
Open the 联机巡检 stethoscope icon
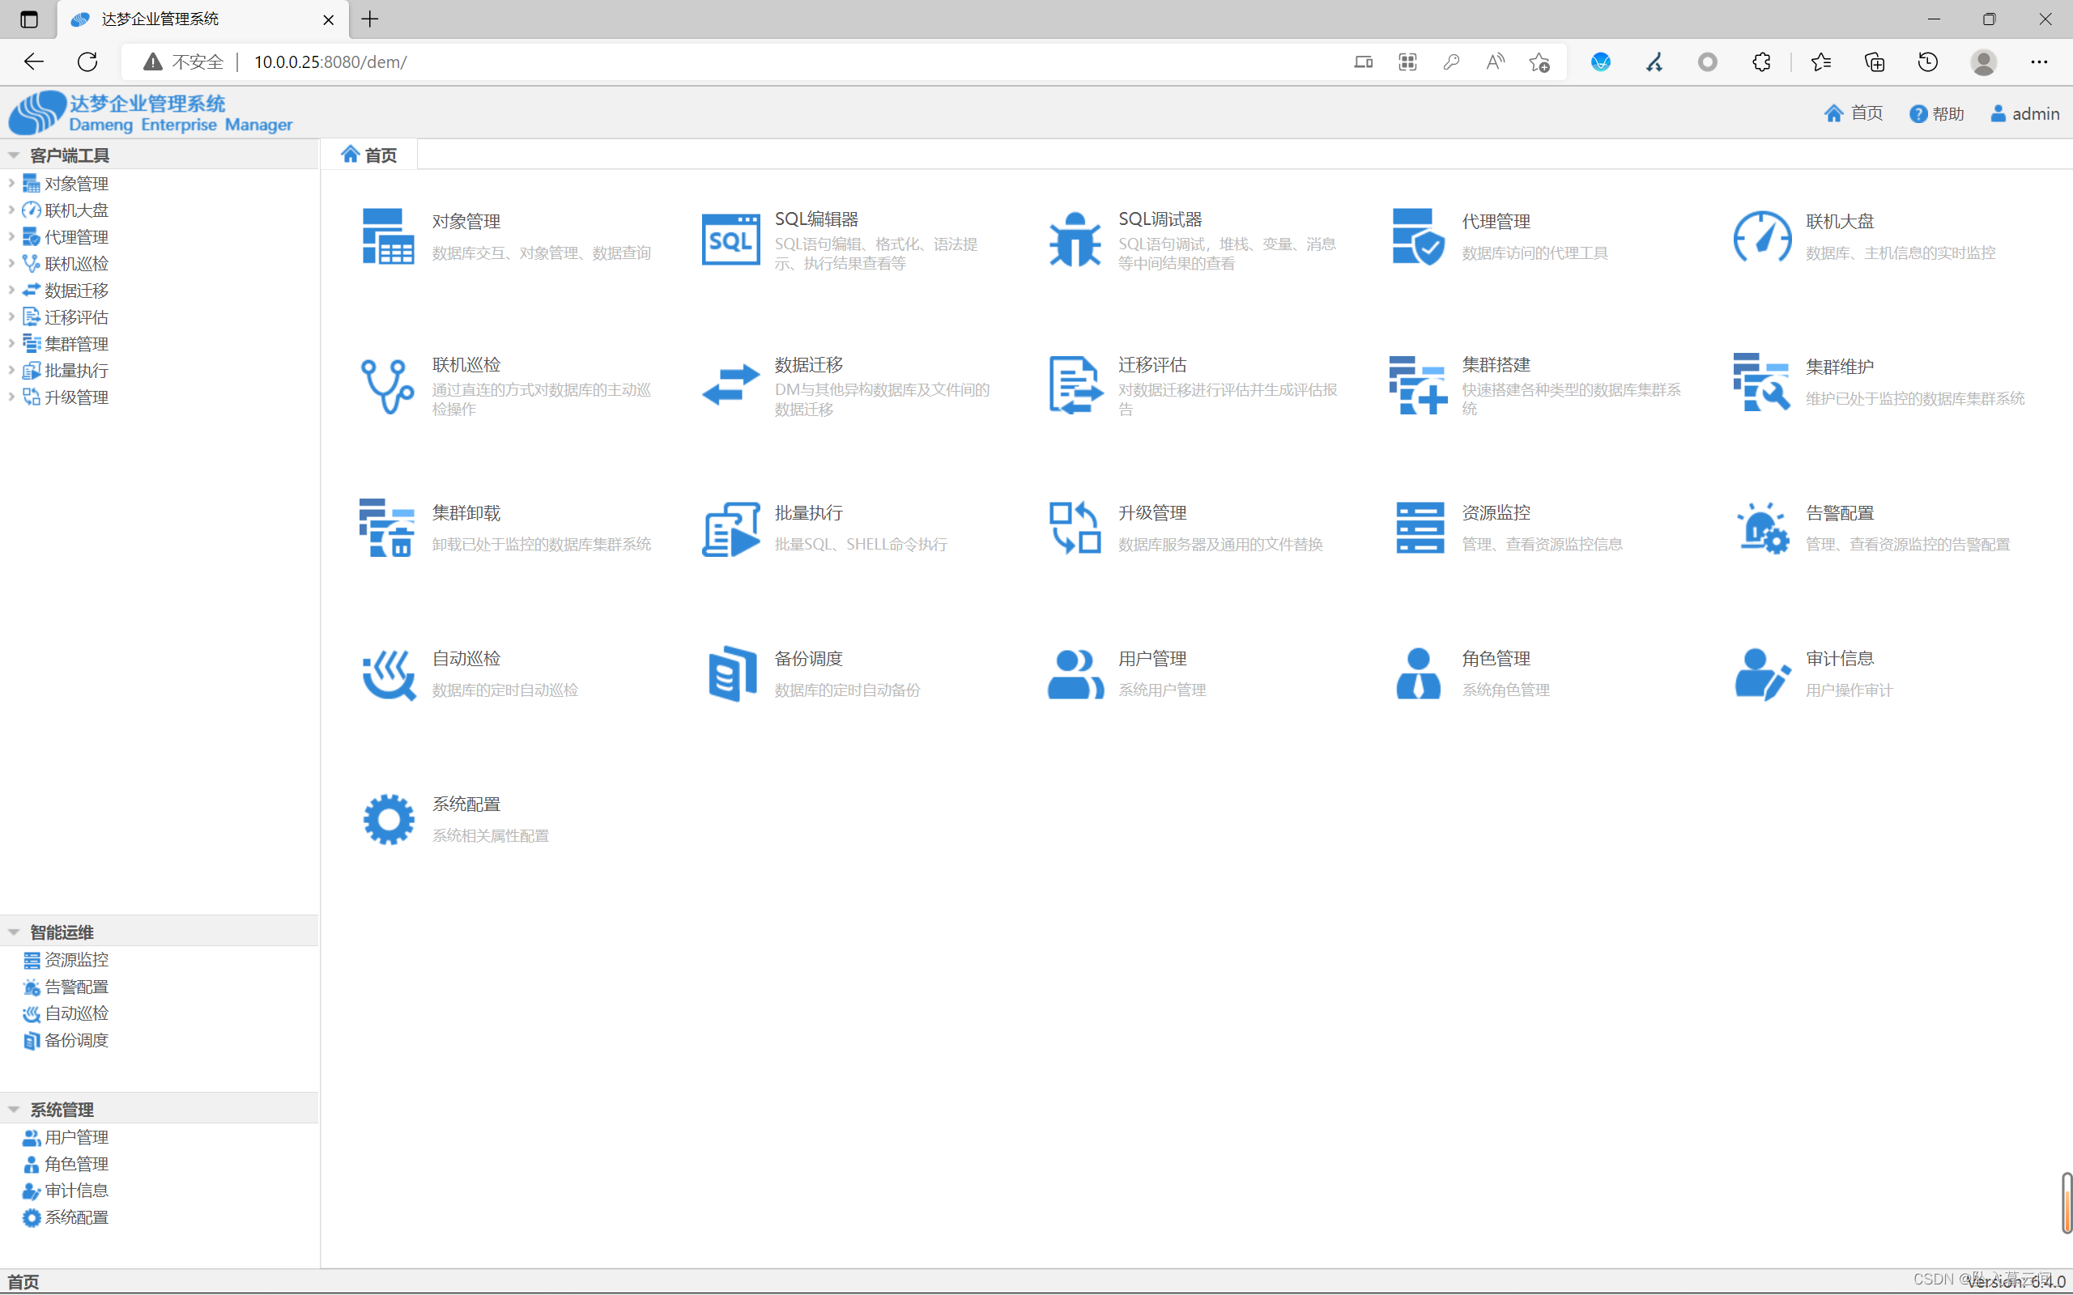tap(387, 385)
